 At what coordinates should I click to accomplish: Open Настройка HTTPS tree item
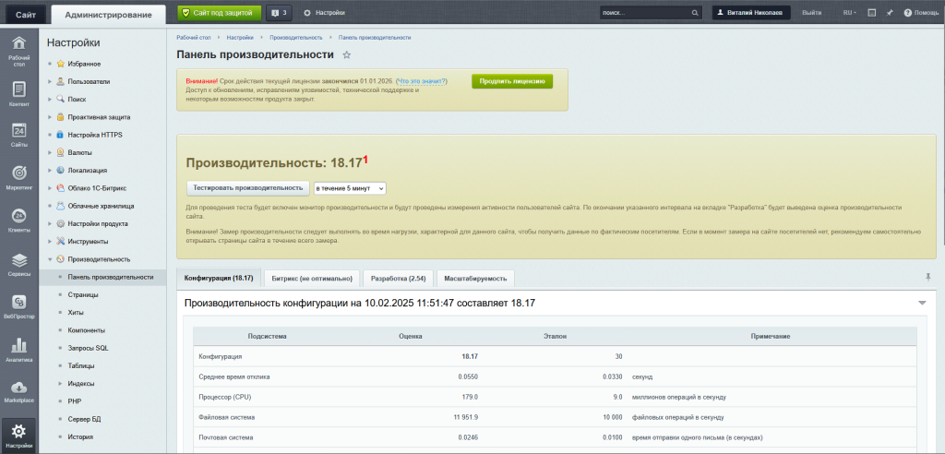point(95,135)
